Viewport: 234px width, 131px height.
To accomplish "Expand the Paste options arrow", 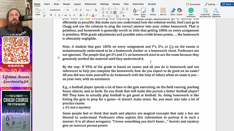I will pyautogui.click(x=41, y=10).
